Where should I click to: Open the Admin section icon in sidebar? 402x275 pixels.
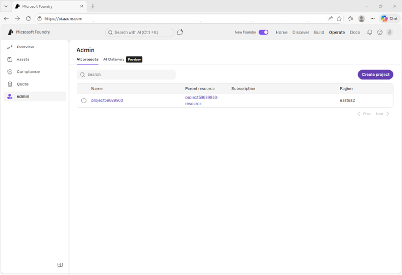pos(10,96)
